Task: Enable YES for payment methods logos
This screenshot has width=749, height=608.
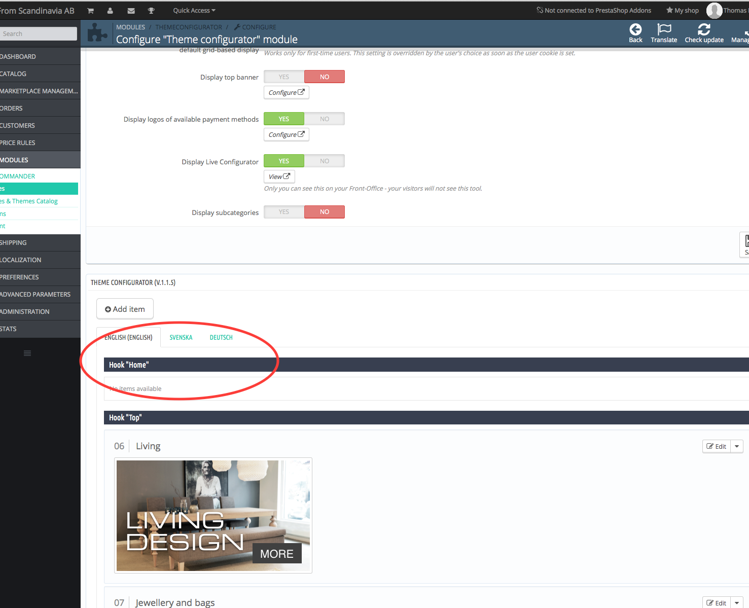Action: (284, 119)
